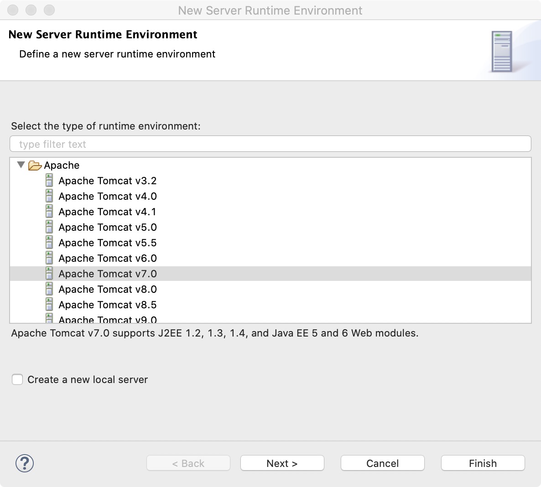Open help with the question mark icon
The width and height of the screenshot is (541, 487).
click(x=25, y=463)
